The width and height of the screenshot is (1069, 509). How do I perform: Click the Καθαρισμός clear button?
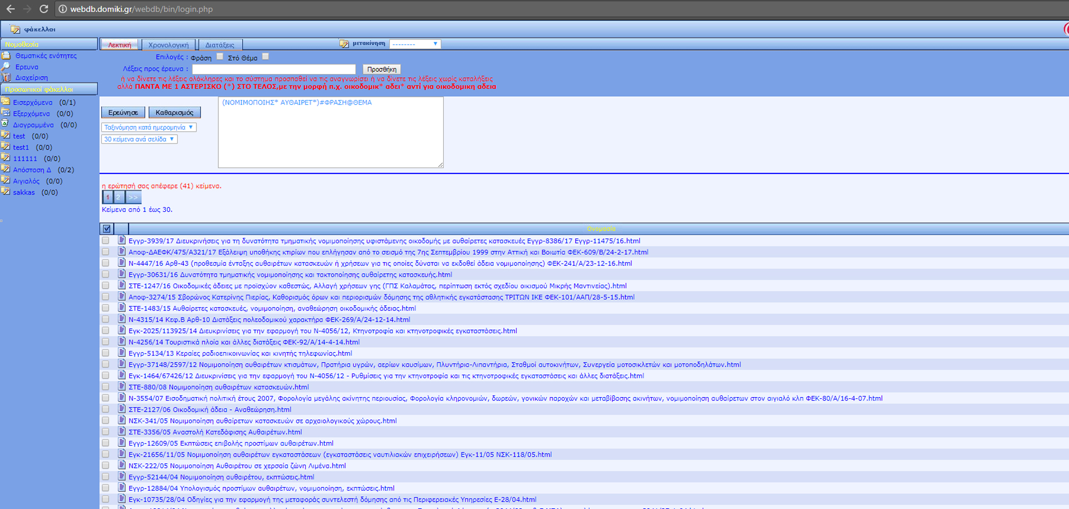pyautogui.click(x=174, y=112)
